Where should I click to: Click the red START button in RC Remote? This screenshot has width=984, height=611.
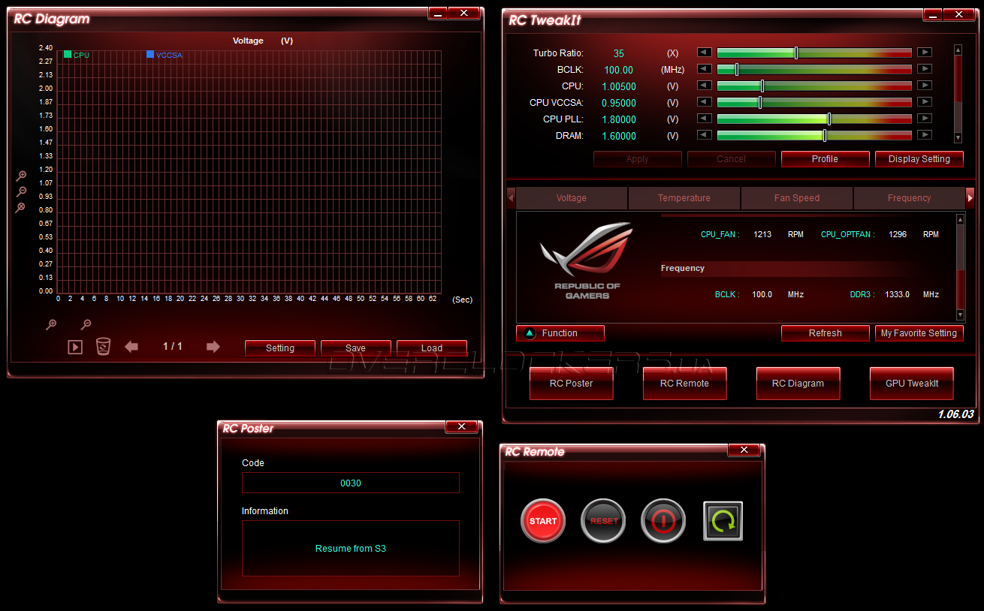pos(543,521)
